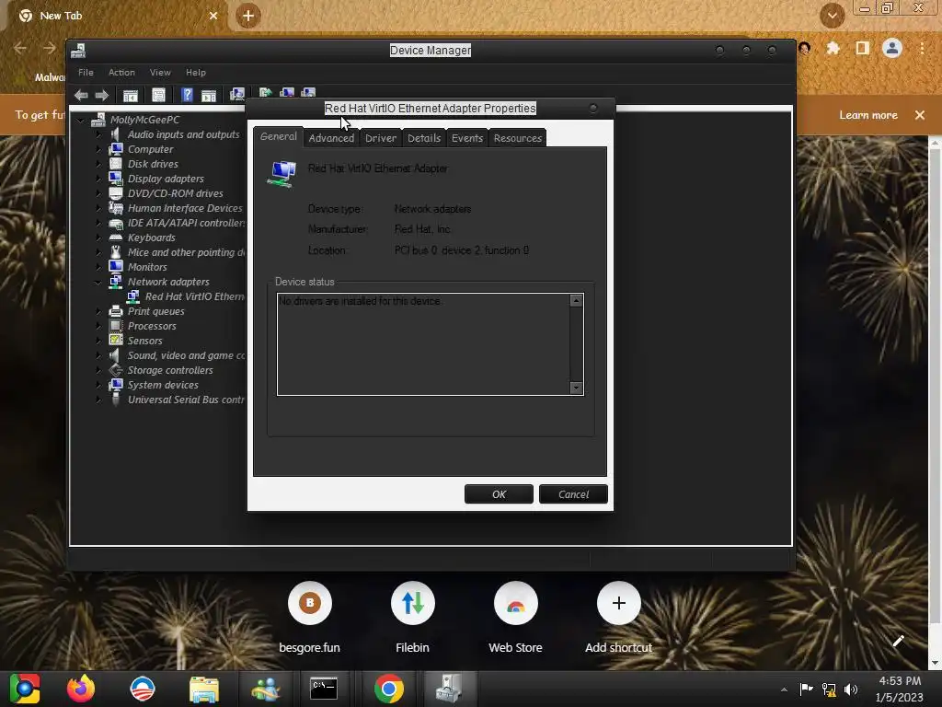Image resolution: width=942 pixels, height=707 pixels.
Task: Show hidden system tray icons arrow
Action: pyautogui.click(x=784, y=689)
